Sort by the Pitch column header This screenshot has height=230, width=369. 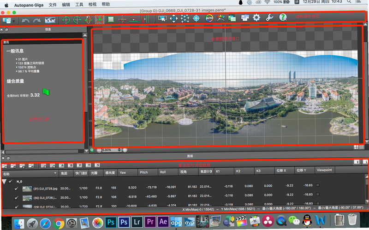(x=148, y=172)
